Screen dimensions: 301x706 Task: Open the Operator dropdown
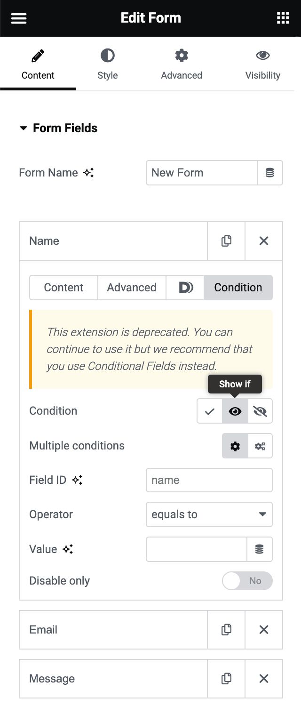coord(209,514)
